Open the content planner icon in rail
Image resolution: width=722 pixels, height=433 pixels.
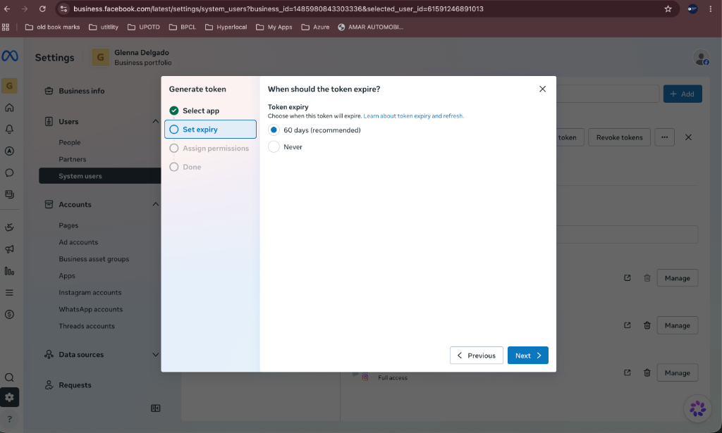click(x=9, y=194)
